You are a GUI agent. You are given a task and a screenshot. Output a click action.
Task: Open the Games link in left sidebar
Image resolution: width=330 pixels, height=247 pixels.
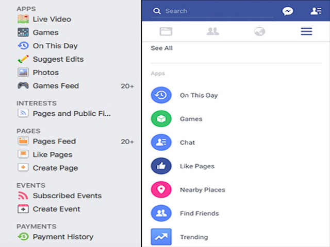(x=46, y=32)
